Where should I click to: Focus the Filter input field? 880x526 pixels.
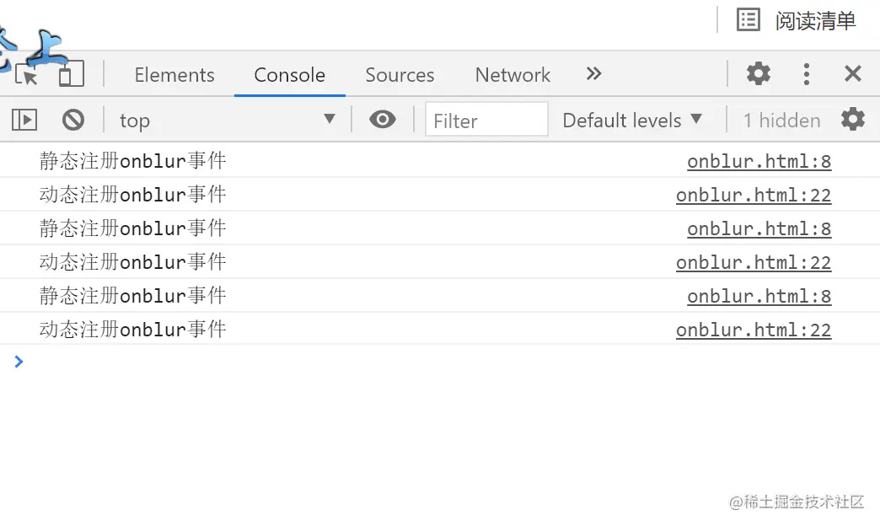coord(486,121)
